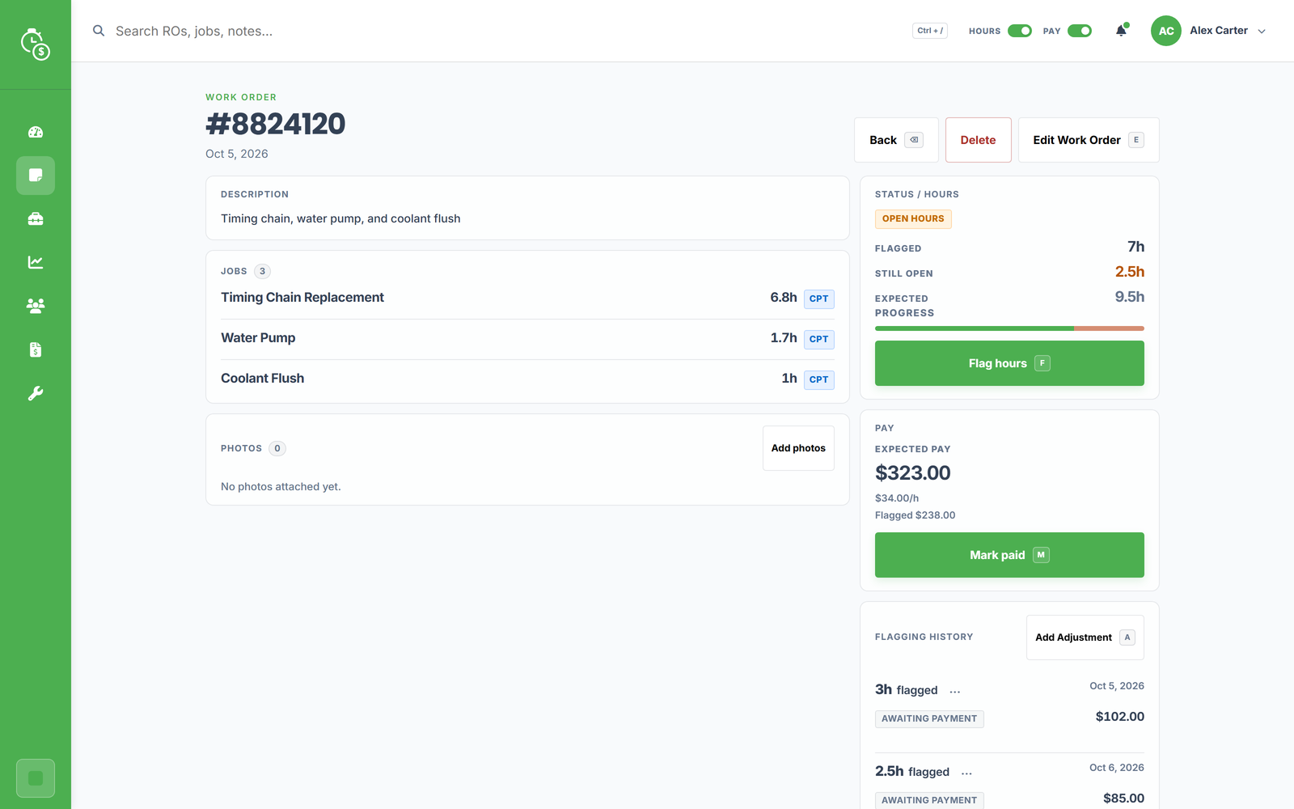Click Edit Work Order button
1294x809 pixels.
[1089, 140]
